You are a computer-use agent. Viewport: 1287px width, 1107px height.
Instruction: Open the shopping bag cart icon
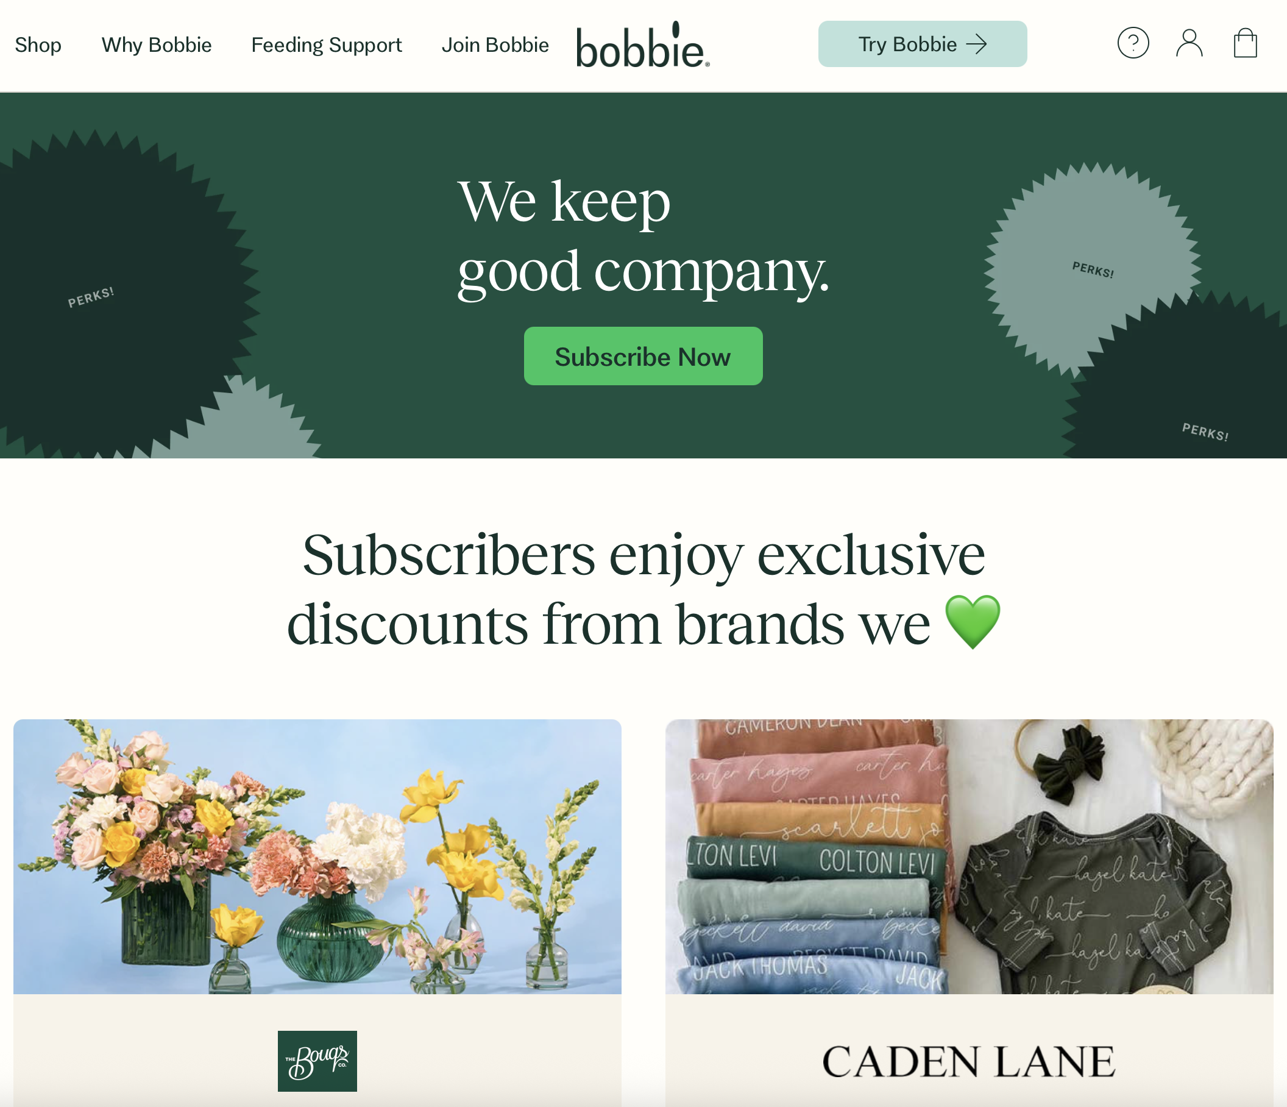[x=1245, y=43]
